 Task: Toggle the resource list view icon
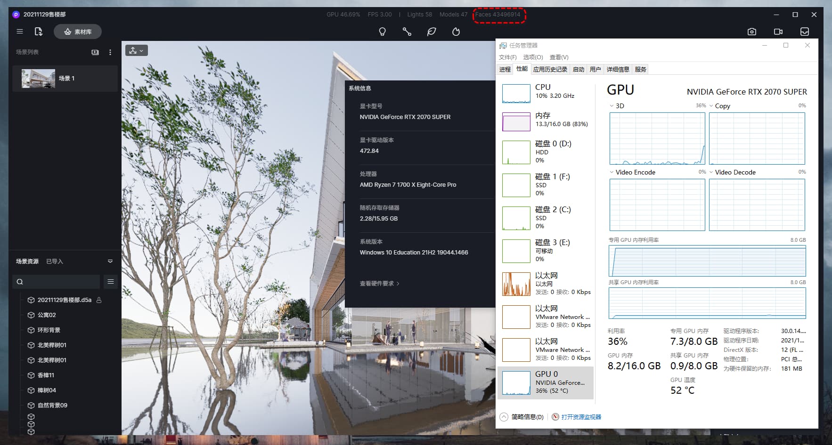click(x=111, y=282)
